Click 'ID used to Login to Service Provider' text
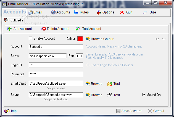The height and width of the screenshot is (117, 174). tap(110, 65)
